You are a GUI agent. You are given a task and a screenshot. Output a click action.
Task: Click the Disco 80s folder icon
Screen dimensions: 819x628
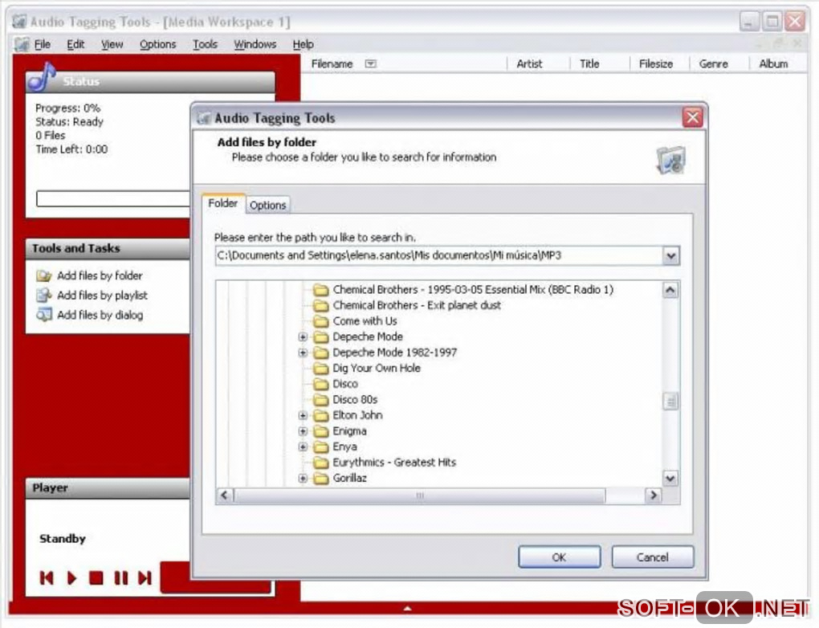coord(320,400)
